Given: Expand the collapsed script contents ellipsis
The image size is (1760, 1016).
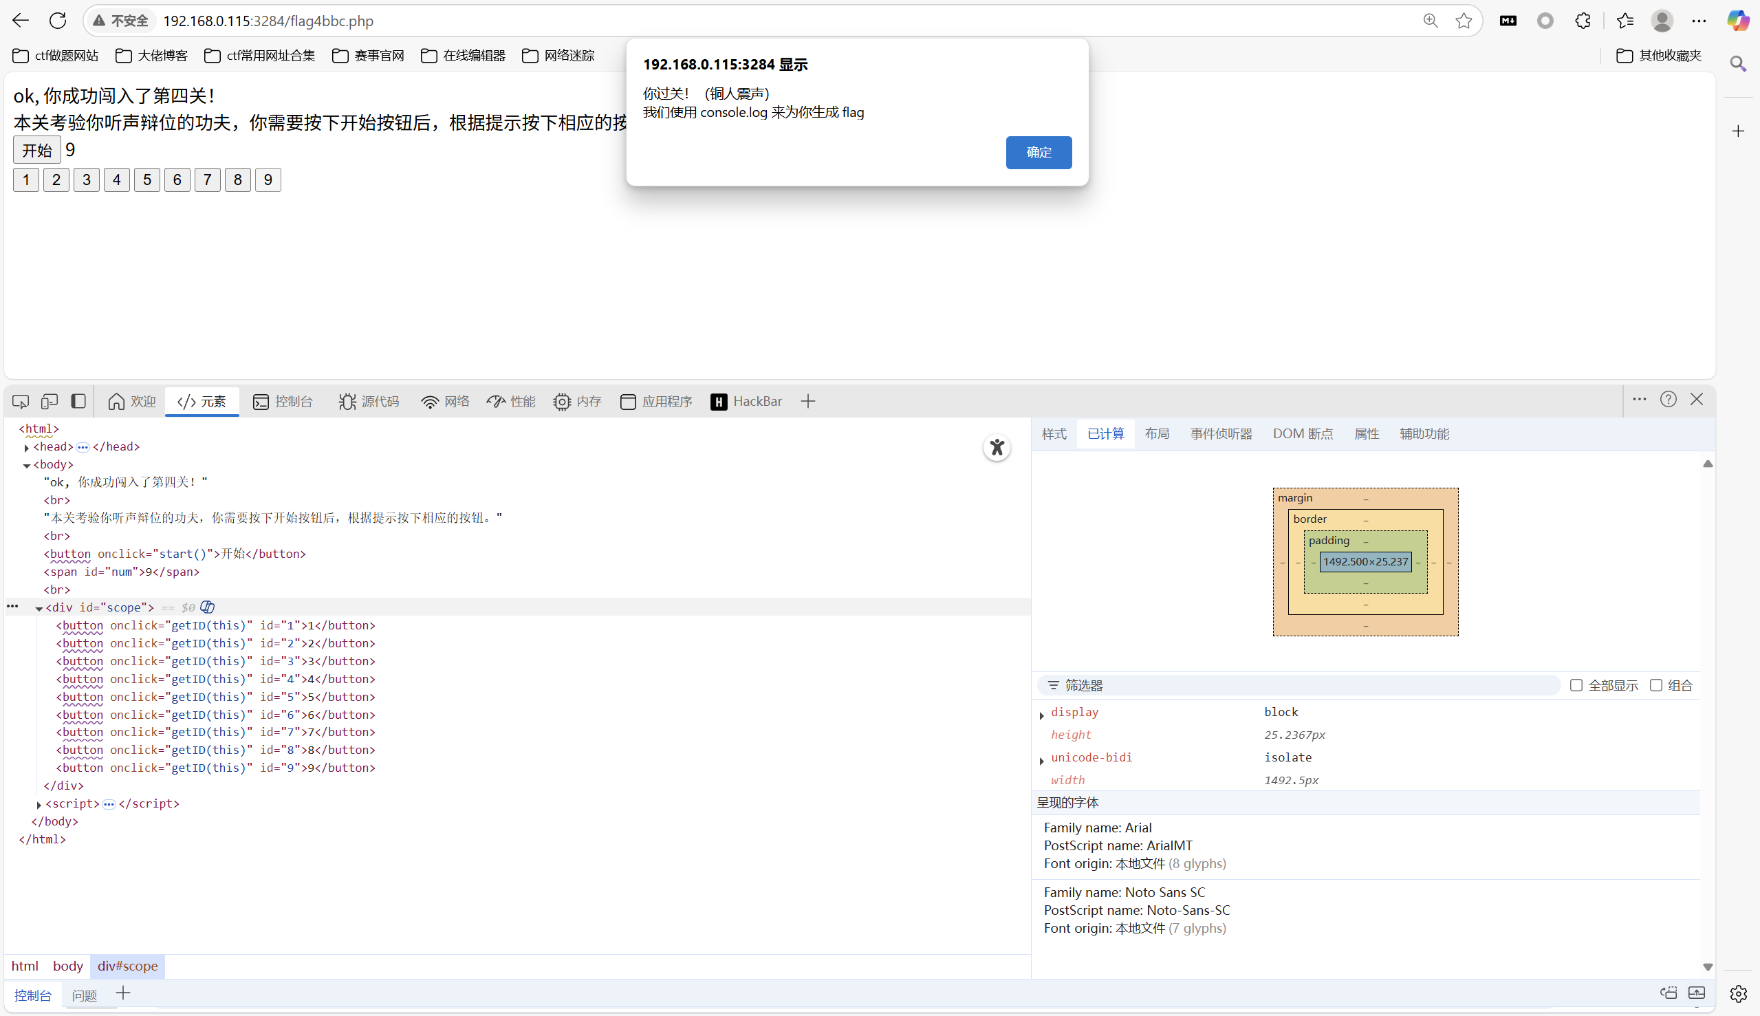Looking at the screenshot, I should 109,804.
